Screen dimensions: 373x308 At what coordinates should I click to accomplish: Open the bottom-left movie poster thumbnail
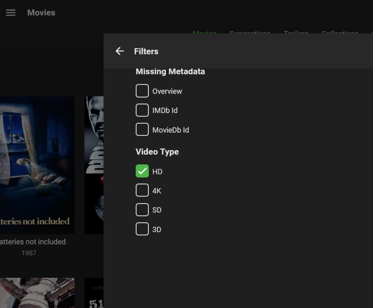click(x=37, y=292)
